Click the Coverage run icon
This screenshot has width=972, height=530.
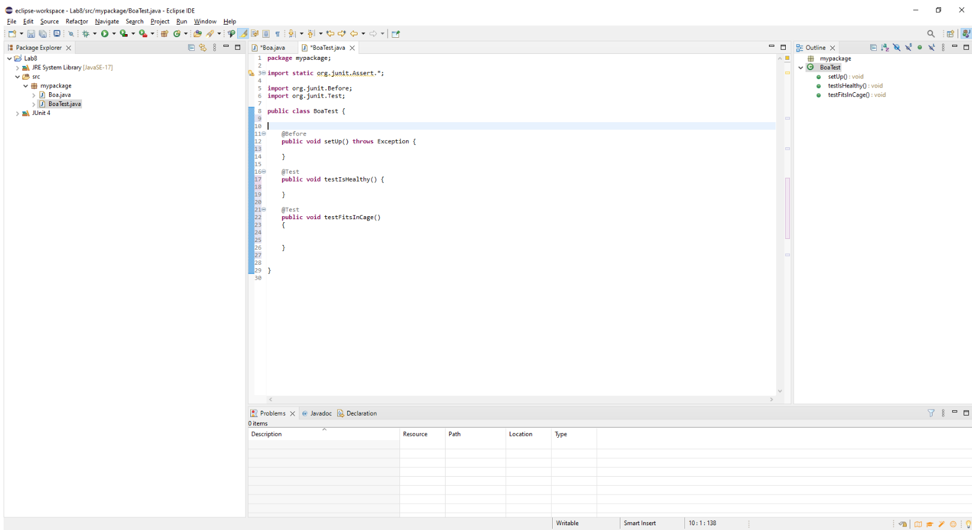pos(123,34)
